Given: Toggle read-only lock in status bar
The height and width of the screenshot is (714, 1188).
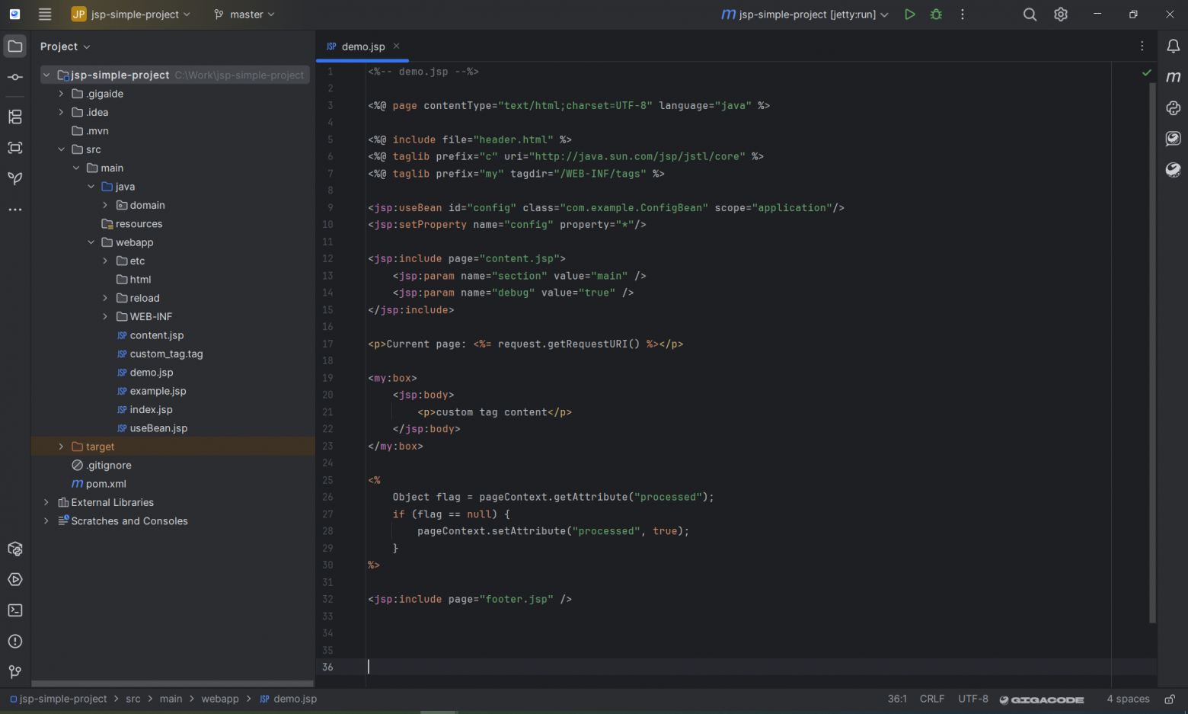Looking at the screenshot, I should coord(1170,699).
